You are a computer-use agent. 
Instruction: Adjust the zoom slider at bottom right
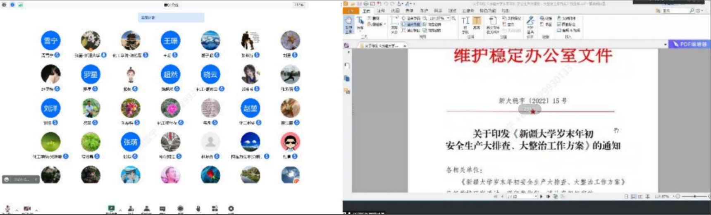click(694, 196)
